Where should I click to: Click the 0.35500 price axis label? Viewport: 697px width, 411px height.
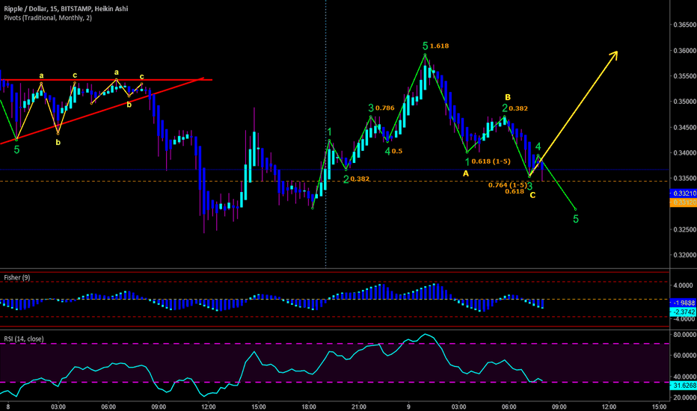684,76
